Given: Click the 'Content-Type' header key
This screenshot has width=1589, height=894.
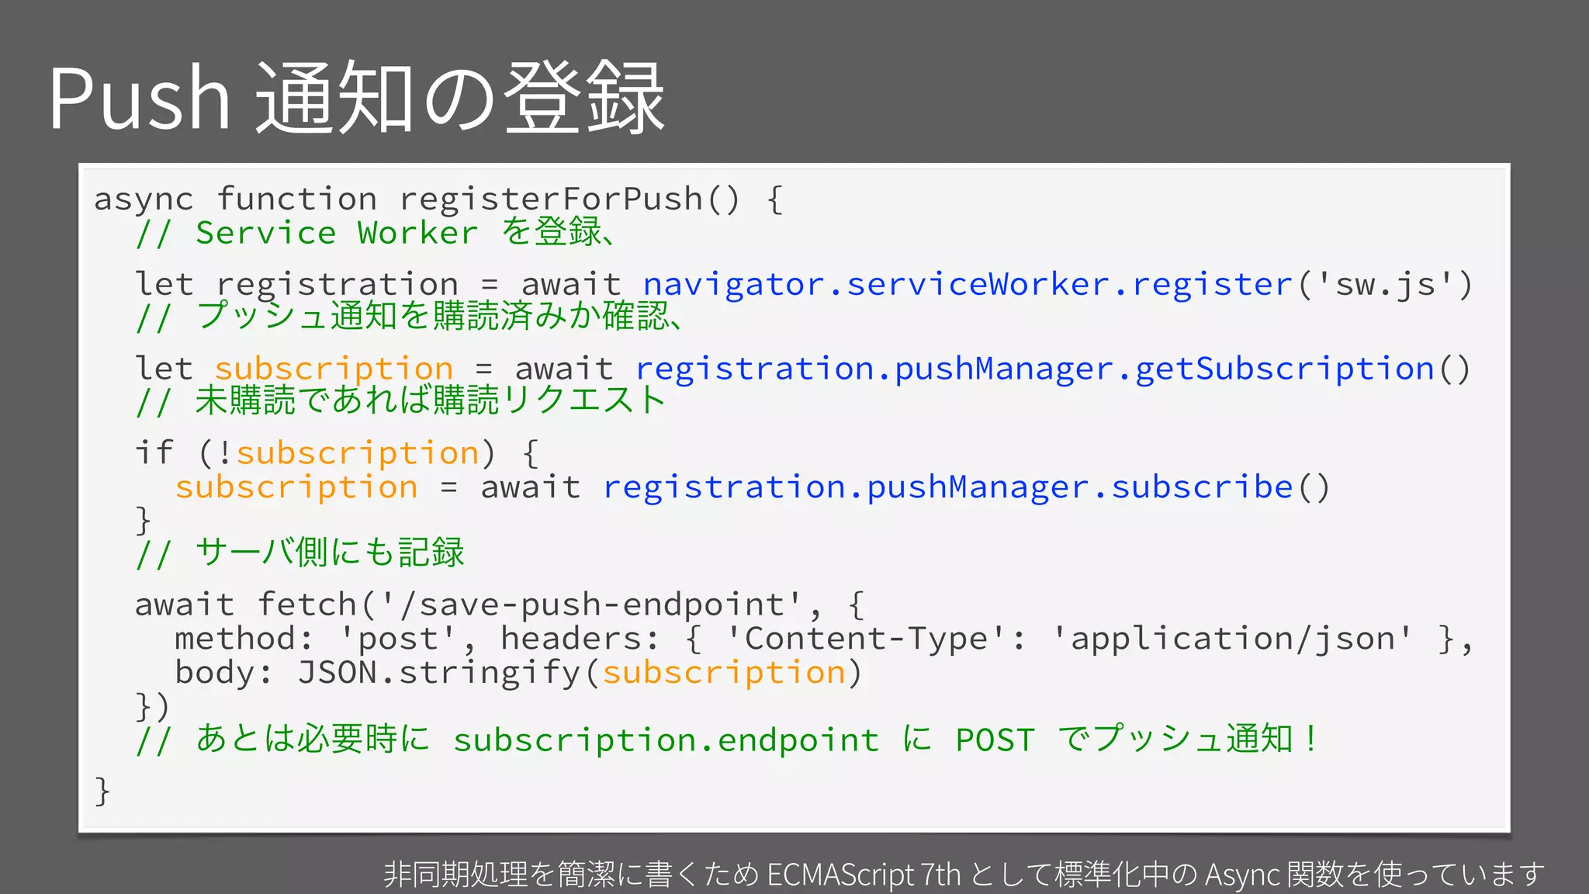Looking at the screenshot, I should tap(867, 639).
